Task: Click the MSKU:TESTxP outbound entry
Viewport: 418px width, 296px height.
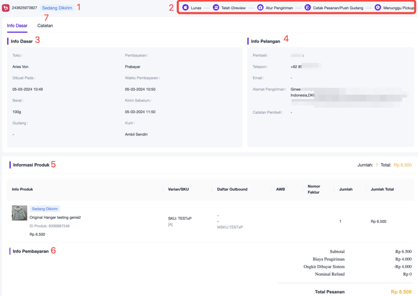Action: [230, 227]
